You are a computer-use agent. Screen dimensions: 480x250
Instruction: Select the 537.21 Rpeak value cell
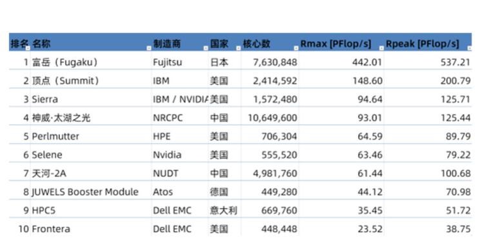428,63
